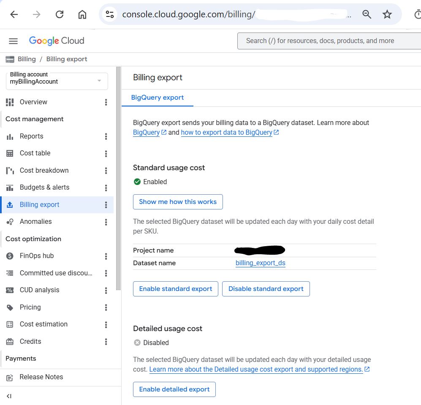
Task: Open the three-dot menu beside Credits
Action: (106, 342)
